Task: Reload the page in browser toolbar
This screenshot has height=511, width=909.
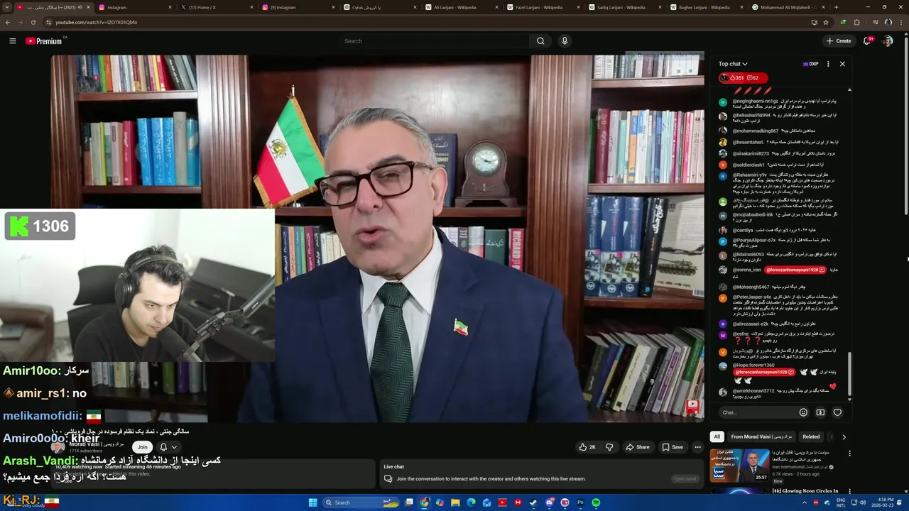Action: pos(33,22)
